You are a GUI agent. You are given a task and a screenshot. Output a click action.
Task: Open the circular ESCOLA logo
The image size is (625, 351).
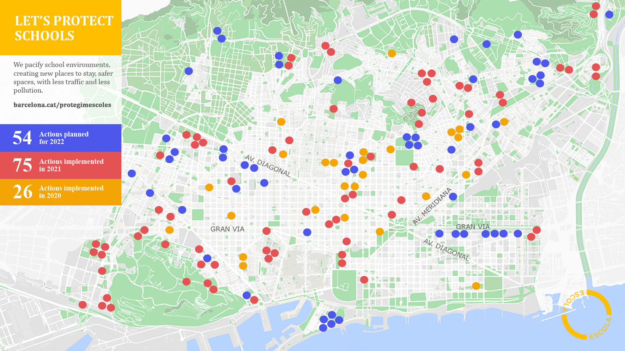tap(586, 315)
